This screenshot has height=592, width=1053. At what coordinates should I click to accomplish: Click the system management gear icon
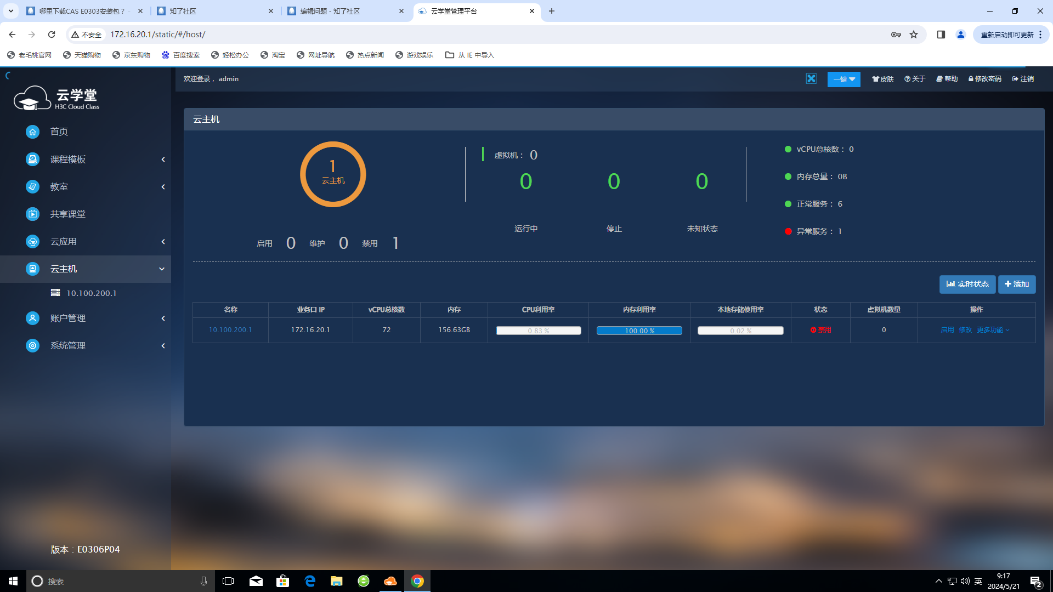[x=32, y=345]
